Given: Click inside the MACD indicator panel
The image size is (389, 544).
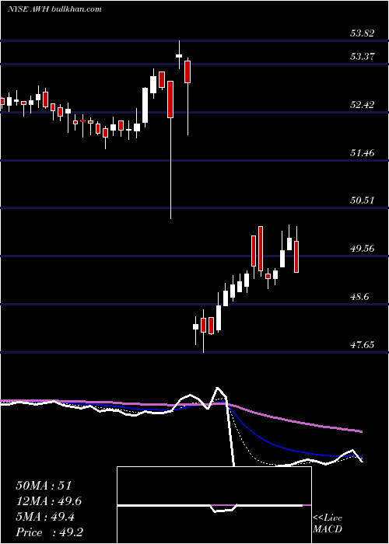Looking at the screenshot, I should tap(214, 505).
